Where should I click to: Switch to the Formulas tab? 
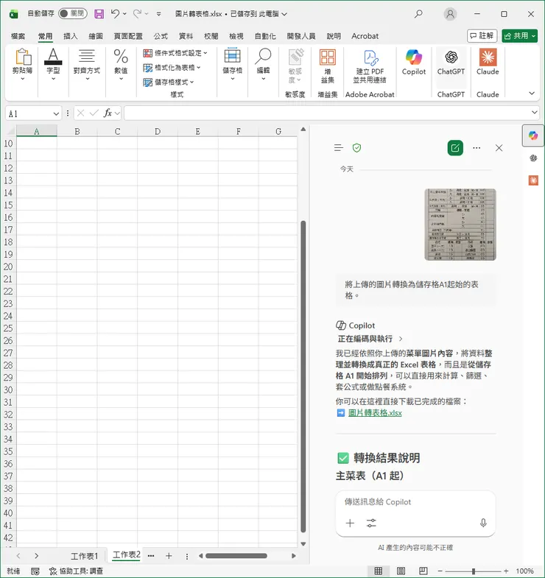click(x=161, y=36)
